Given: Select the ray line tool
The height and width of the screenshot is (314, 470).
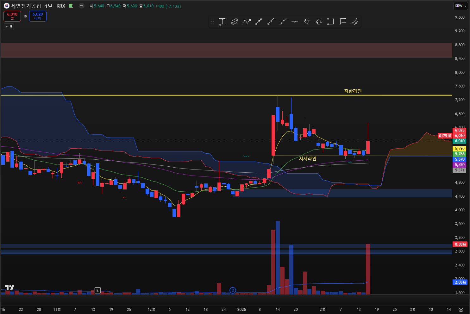Looking at the screenshot, I should point(271,22).
